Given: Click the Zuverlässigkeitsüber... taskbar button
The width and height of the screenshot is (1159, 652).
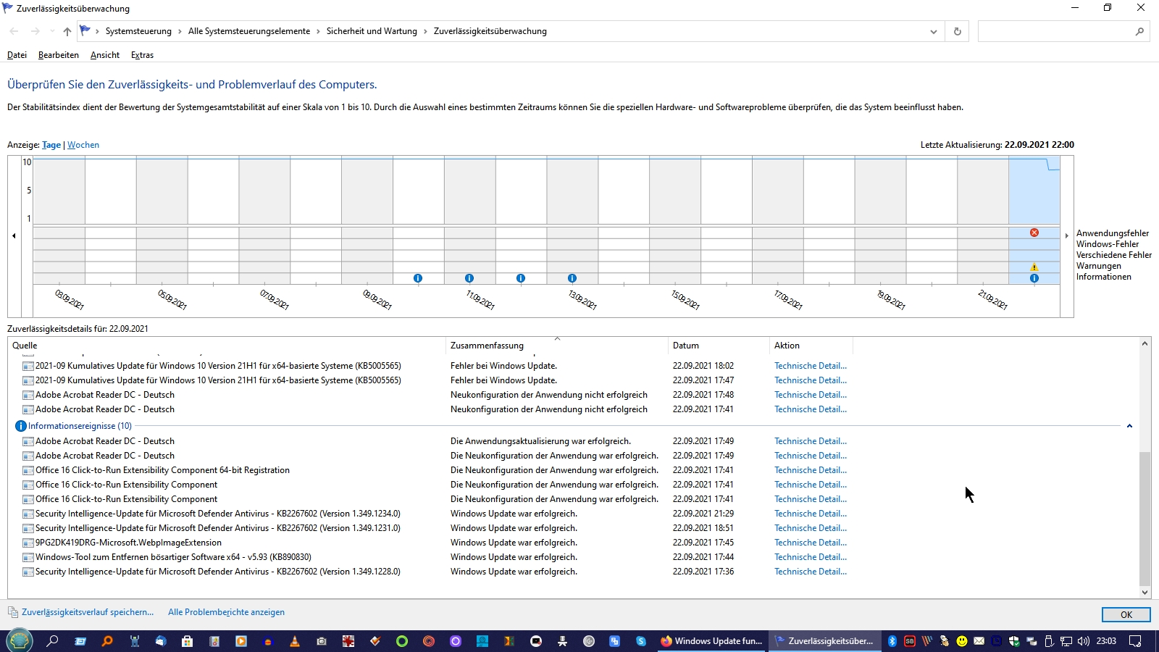Looking at the screenshot, I should coord(824,641).
